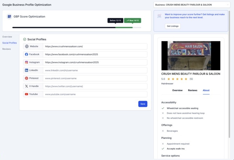This screenshot has height=160, width=234.
Task: Click the Instagram logo icon
Action: point(27,62)
